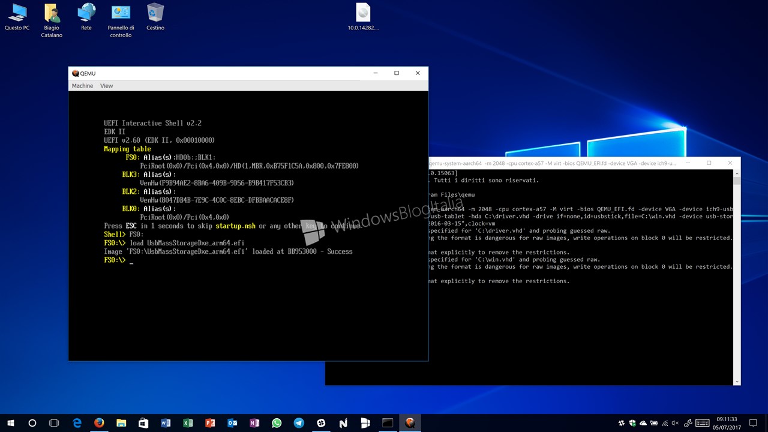Image resolution: width=768 pixels, height=432 pixels.
Task: Open the Action Center notifications icon
Action: click(x=754, y=423)
